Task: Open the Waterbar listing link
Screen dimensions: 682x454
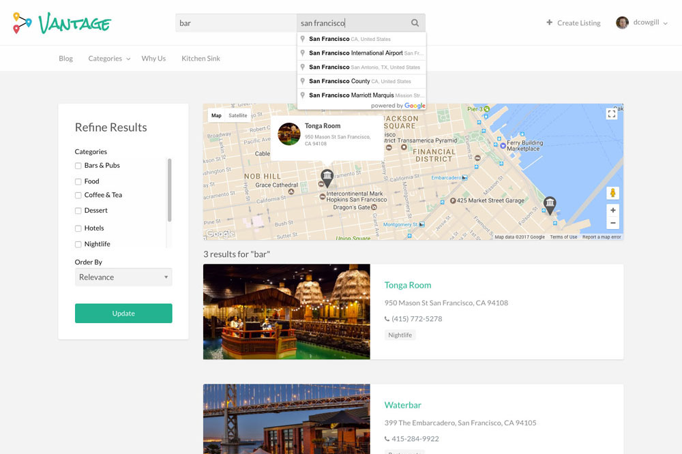Action: point(402,404)
